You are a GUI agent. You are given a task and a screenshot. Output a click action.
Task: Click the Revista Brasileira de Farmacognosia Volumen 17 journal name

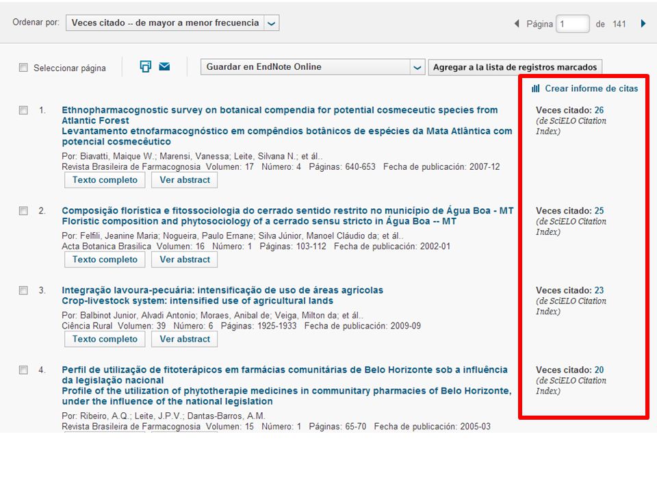[x=131, y=167]
